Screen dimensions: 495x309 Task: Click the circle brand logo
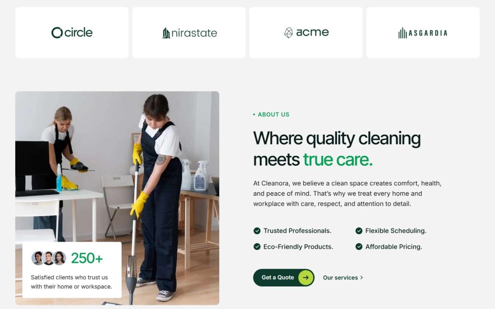point(72,33)
